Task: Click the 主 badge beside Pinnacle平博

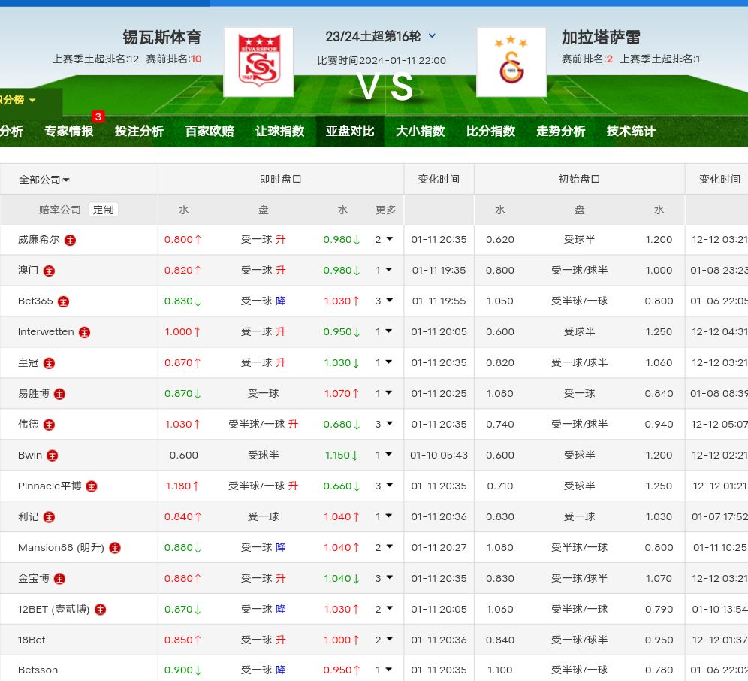Action: click(x=92, y=486)
